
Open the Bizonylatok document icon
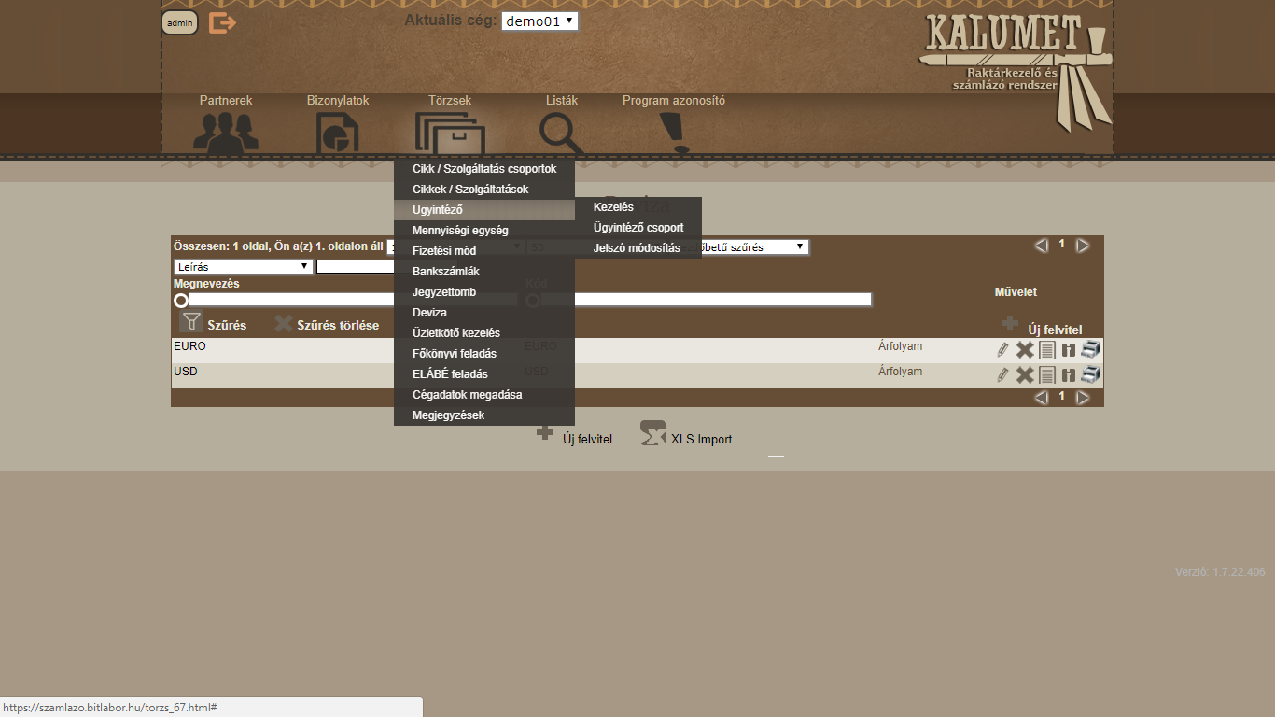pos(337,133)
